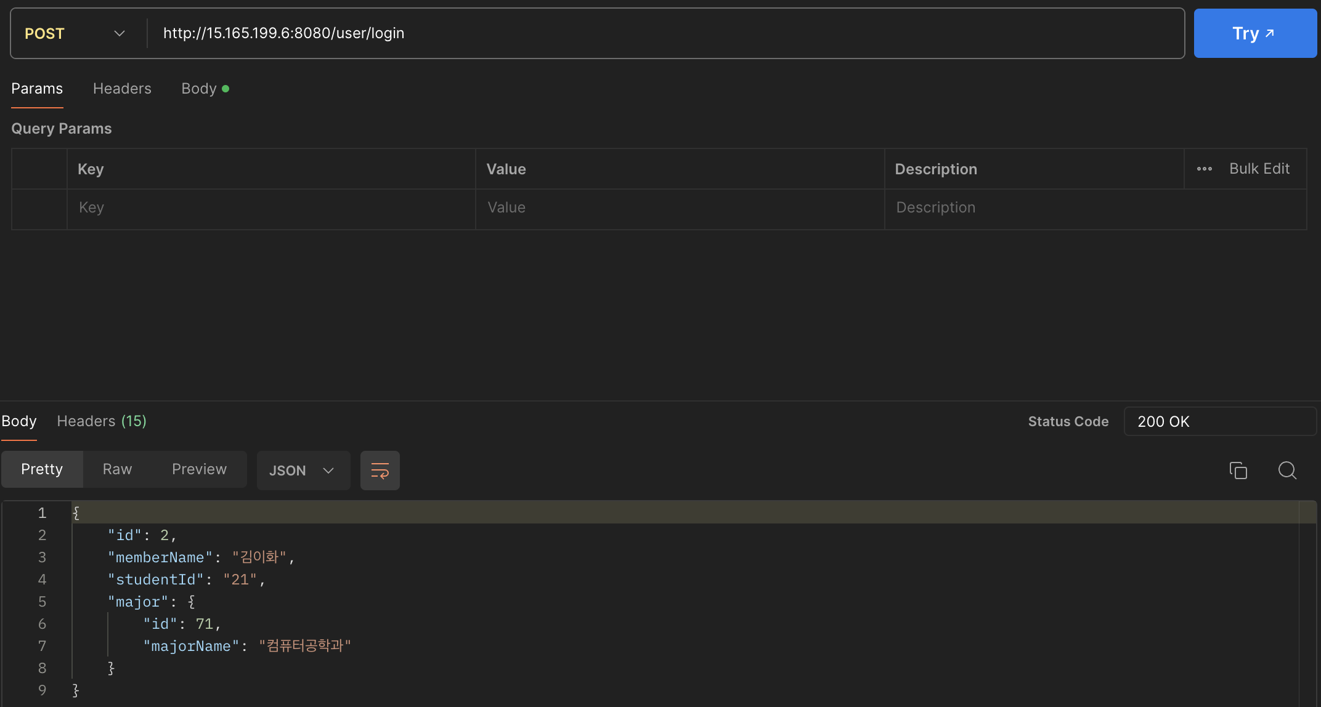Open the request Body tab
The image size is (1321, 707).
click(x=199, y=89)
